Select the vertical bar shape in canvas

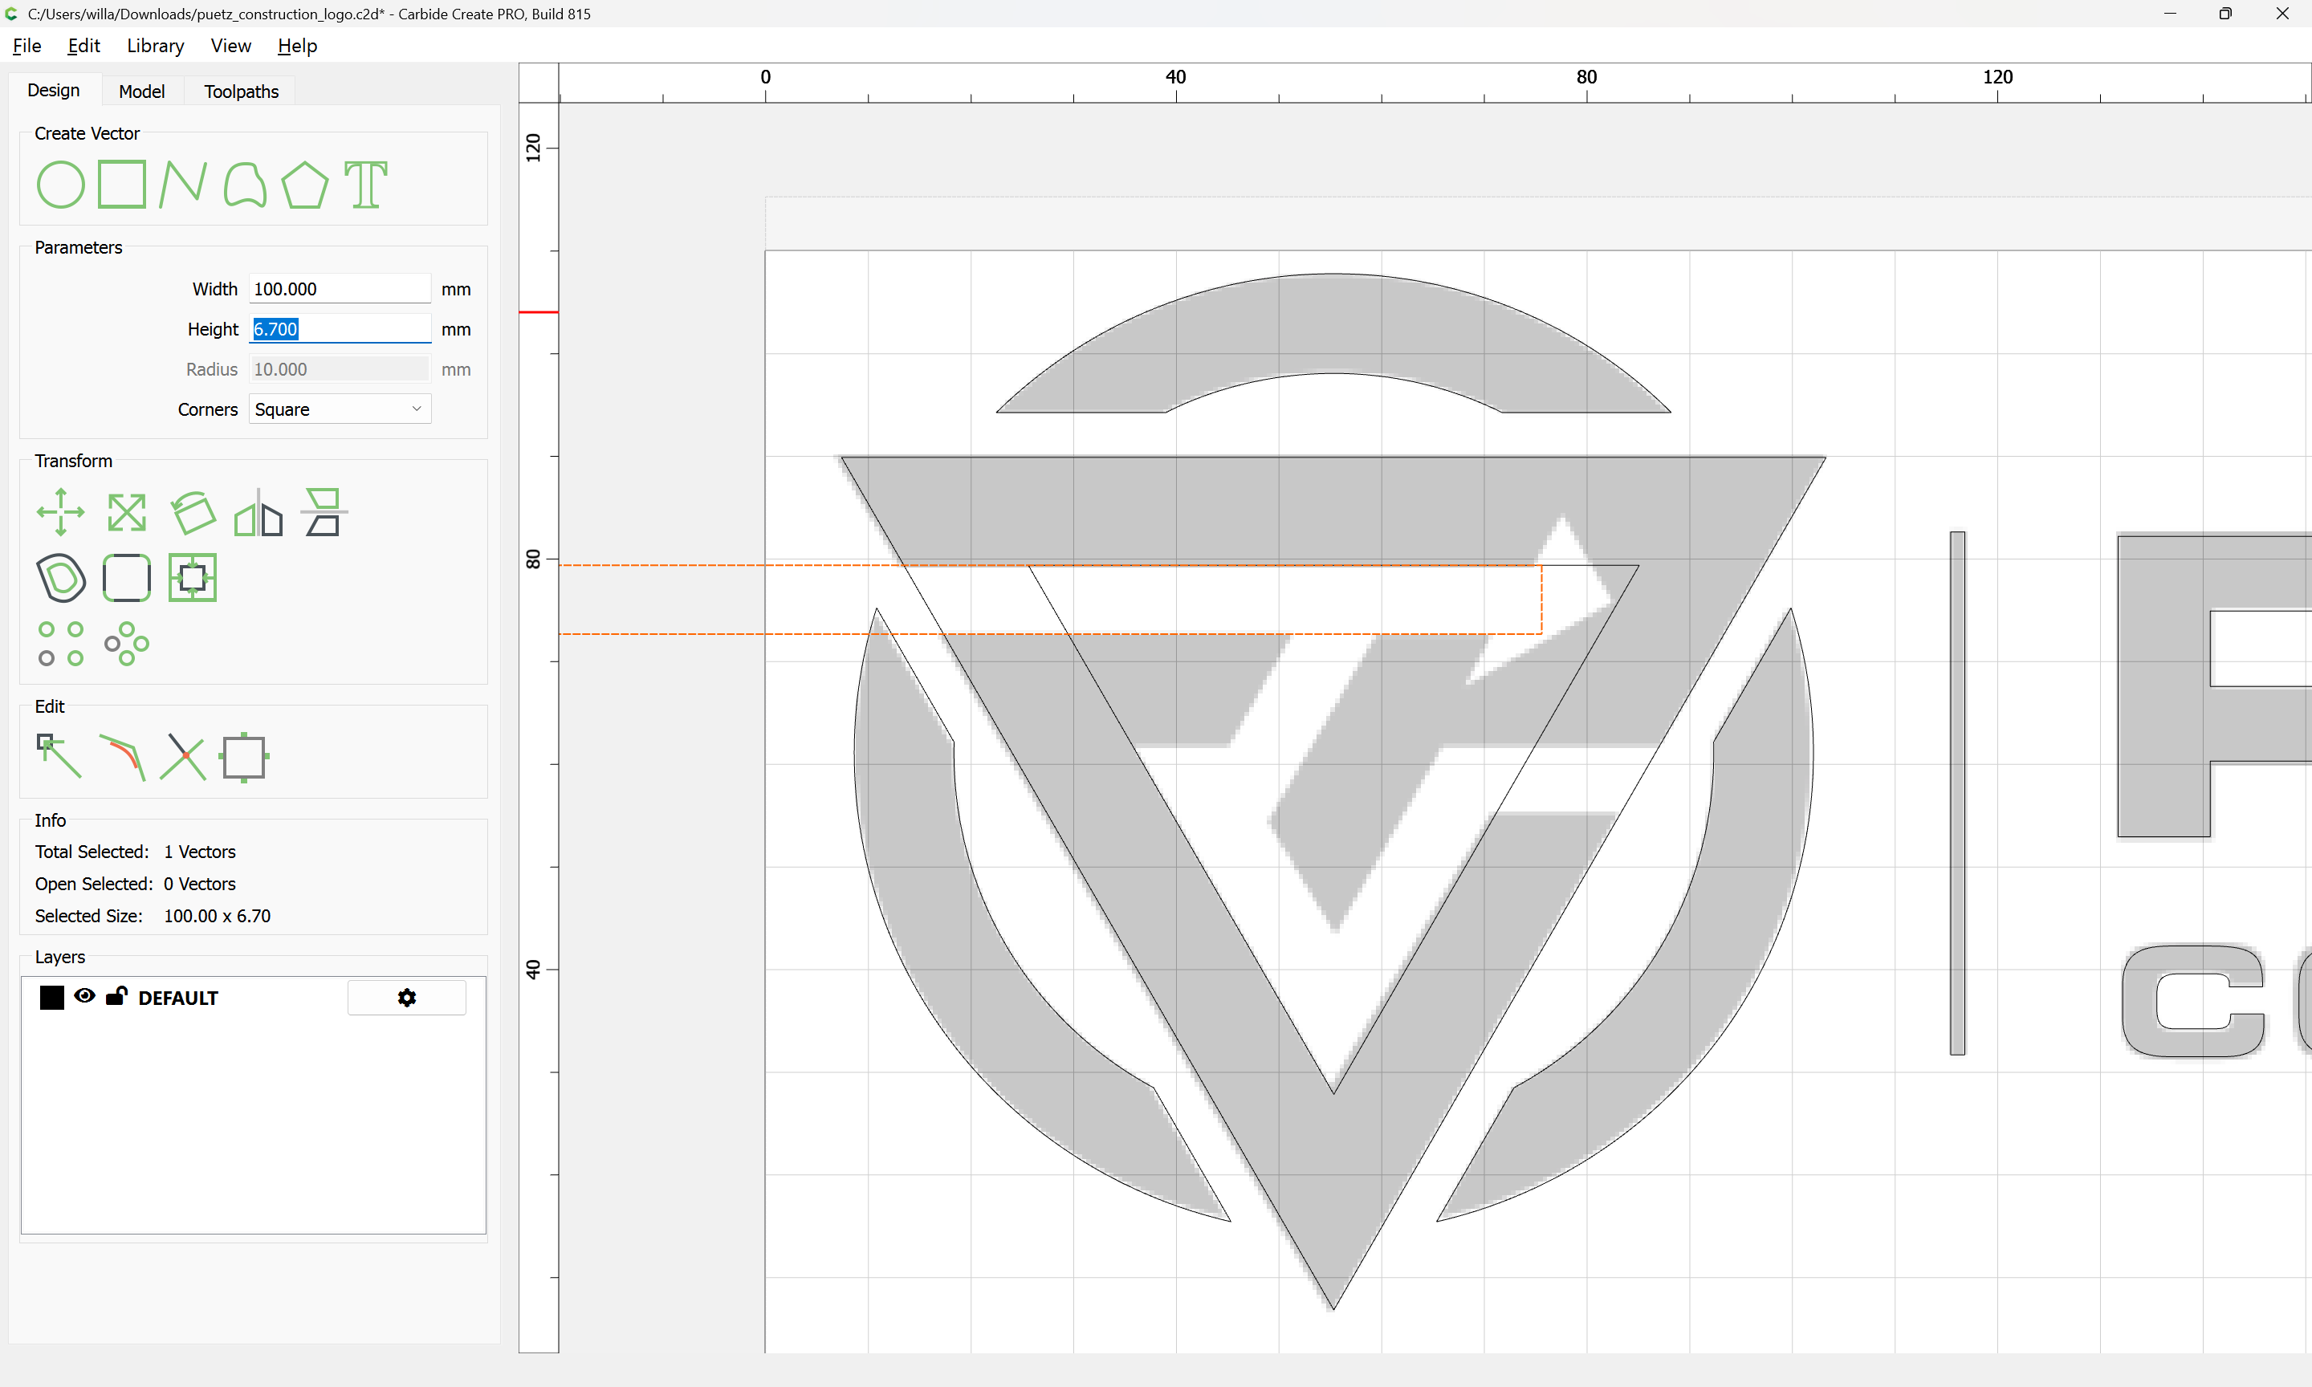(x=1958, y=792)
